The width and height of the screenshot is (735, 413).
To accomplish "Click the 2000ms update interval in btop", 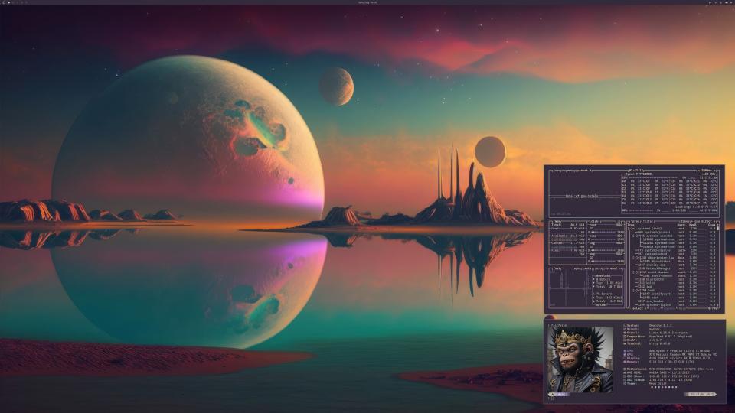I will (x=707, y=171).
